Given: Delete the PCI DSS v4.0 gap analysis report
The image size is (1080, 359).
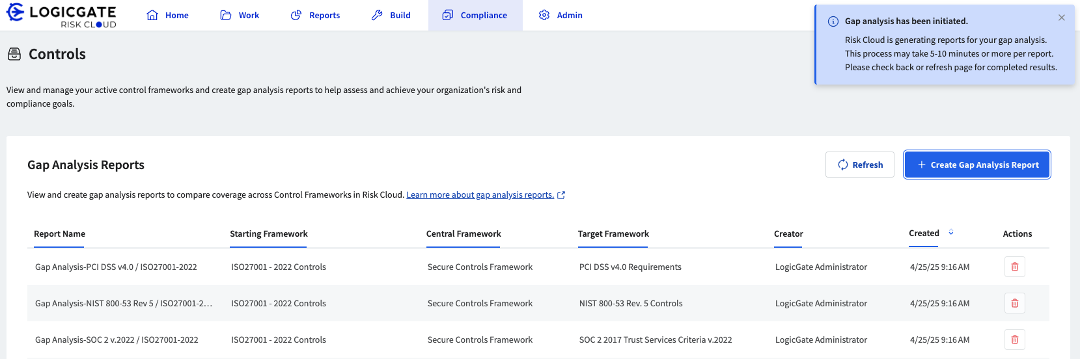Looking at the screenshot, I should point(1014,267).
